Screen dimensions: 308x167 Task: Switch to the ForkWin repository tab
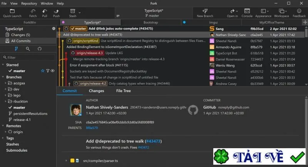pos(30,22)
